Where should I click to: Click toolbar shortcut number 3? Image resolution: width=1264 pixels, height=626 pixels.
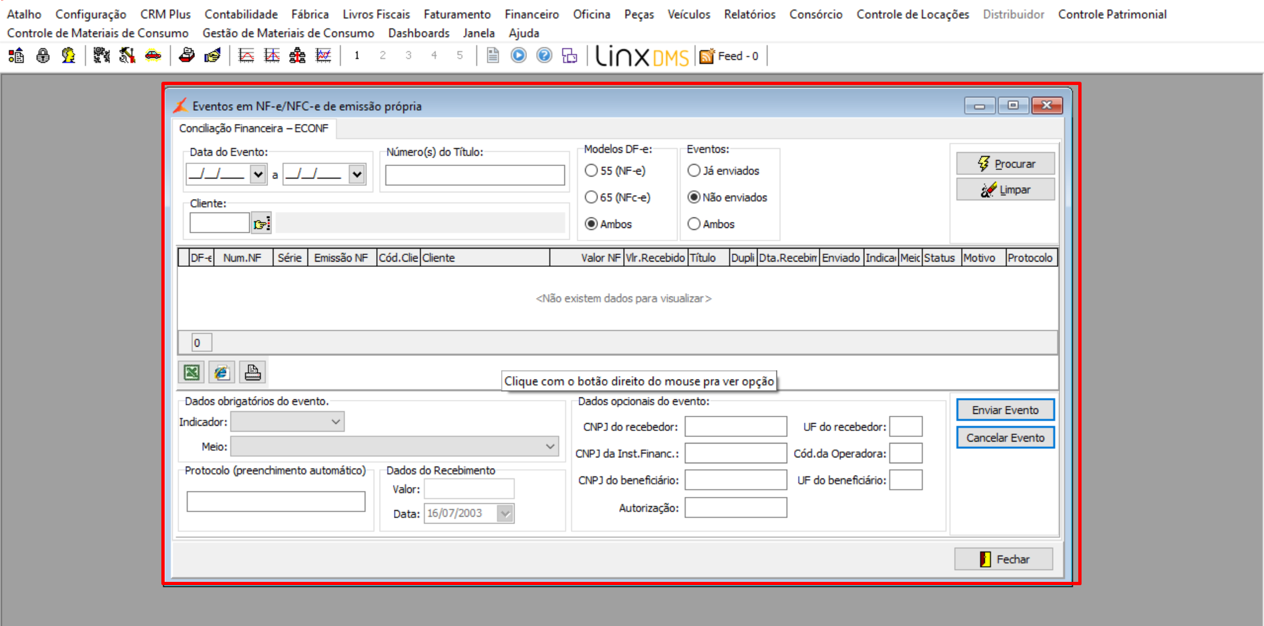408,56
